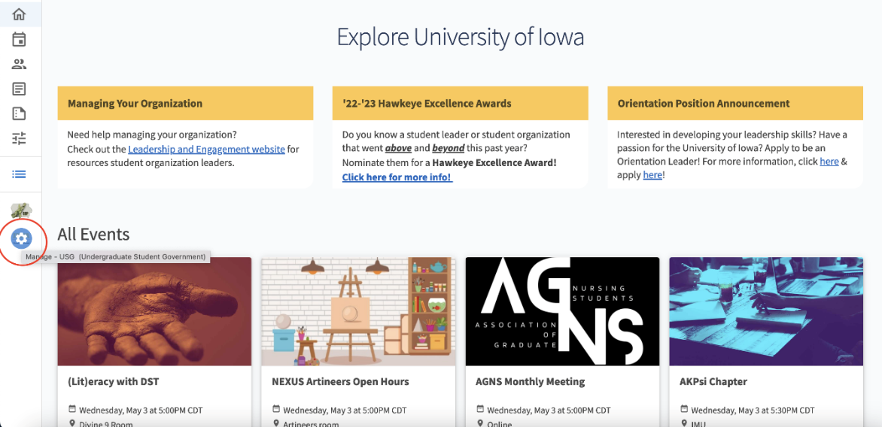882x430 pixels.
Task: Click the Manage USG gear icon
Action: (x=21, y=239)
